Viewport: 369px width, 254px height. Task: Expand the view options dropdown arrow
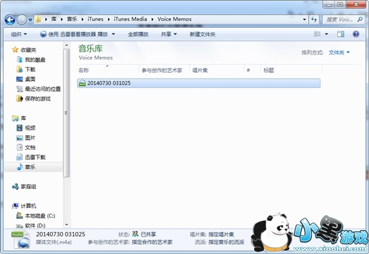click(x=327, y=34)
